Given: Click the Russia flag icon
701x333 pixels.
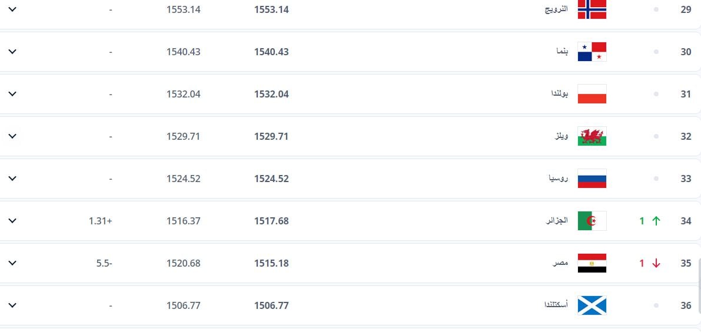Looking at the screenshot, I should pyautogui.click(x=592, y=179).
